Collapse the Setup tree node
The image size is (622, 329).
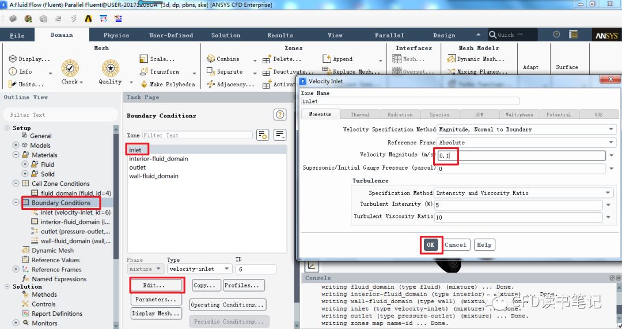[7, 128]
